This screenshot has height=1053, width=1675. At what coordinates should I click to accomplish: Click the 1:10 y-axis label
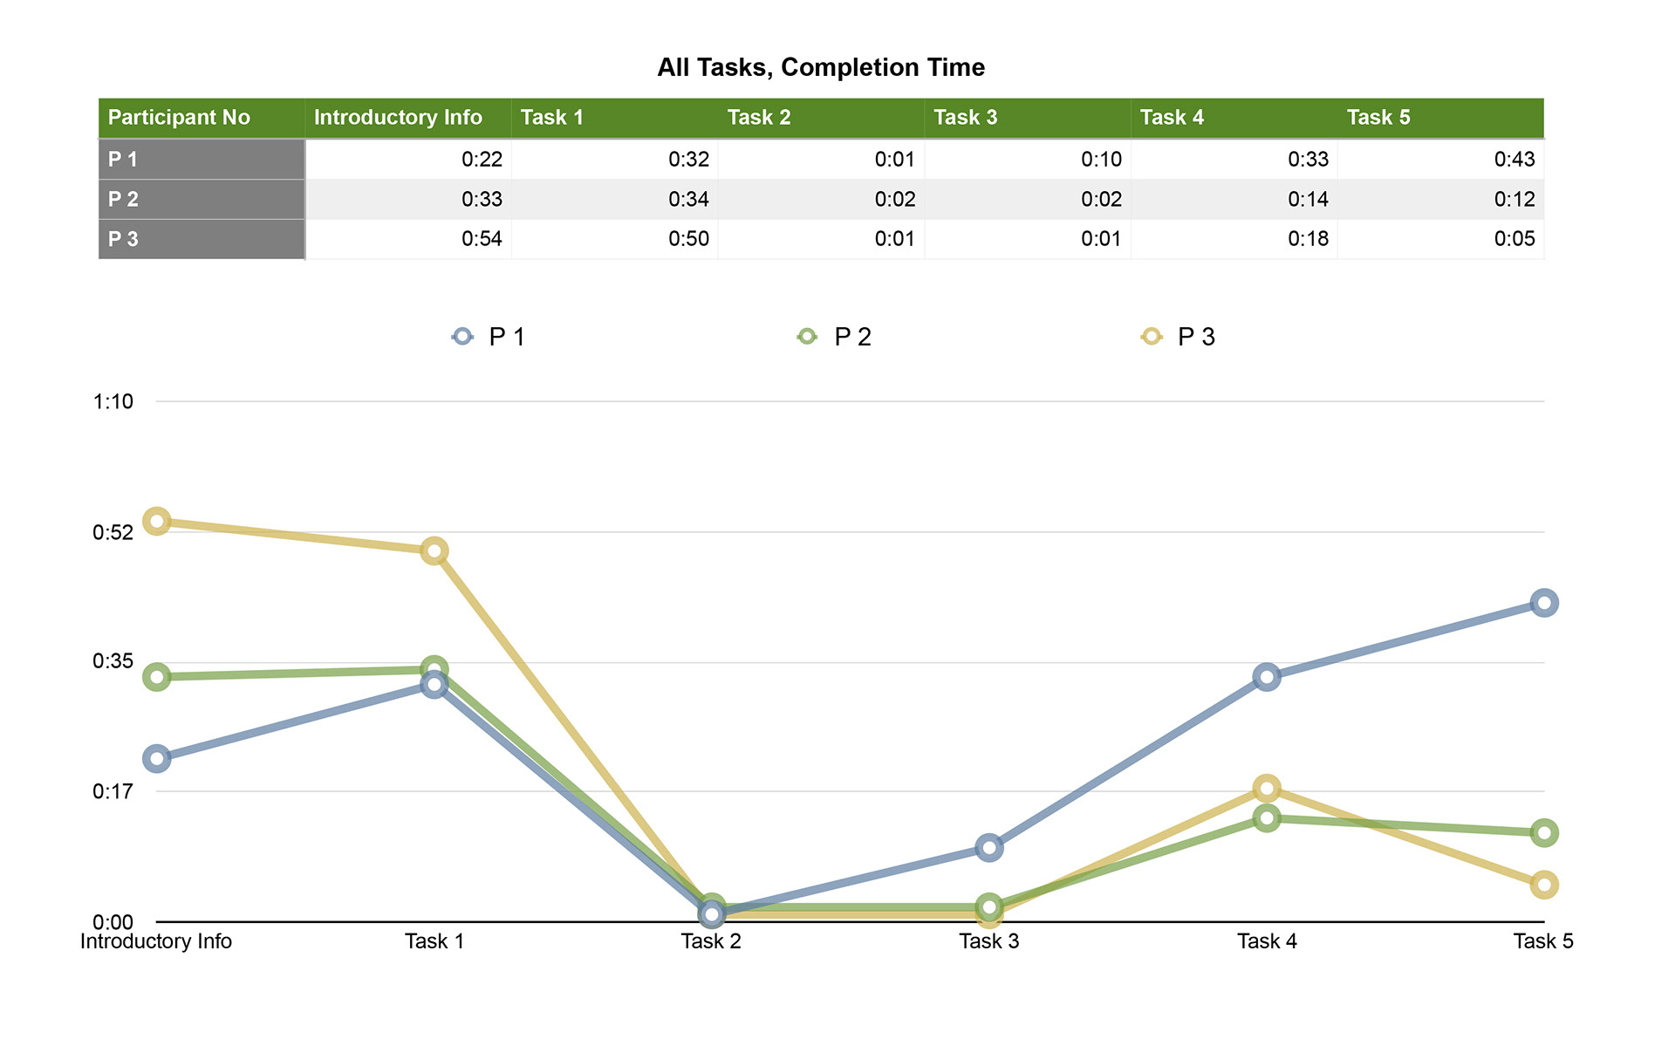(x=113, y=401)
